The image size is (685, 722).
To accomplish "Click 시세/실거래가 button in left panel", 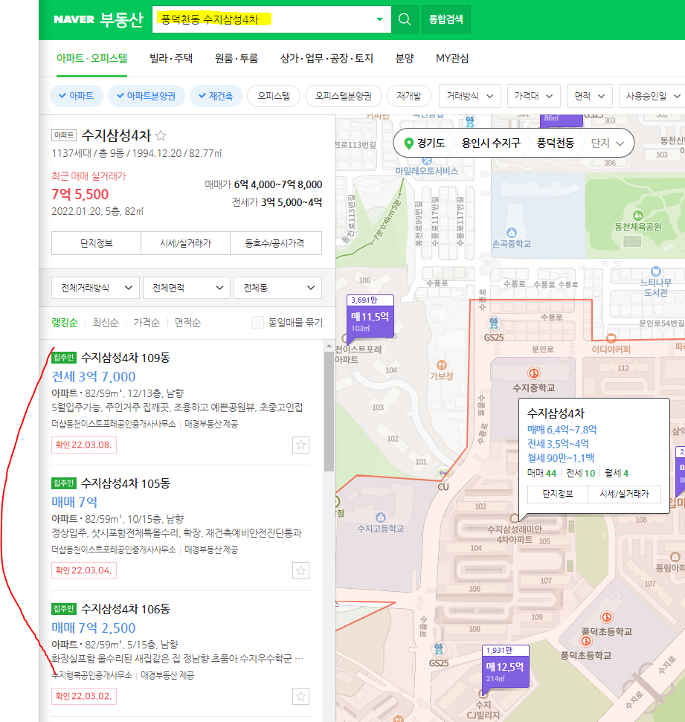I will coord(186,243).
